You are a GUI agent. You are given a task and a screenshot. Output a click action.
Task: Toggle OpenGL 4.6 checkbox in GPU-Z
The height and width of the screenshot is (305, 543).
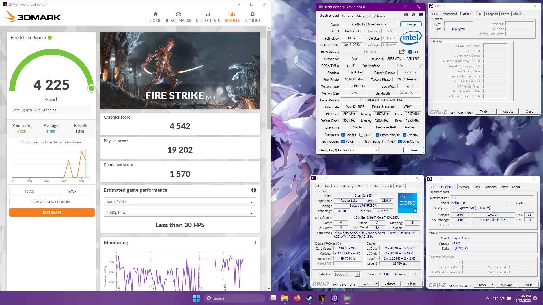(400, 141)
